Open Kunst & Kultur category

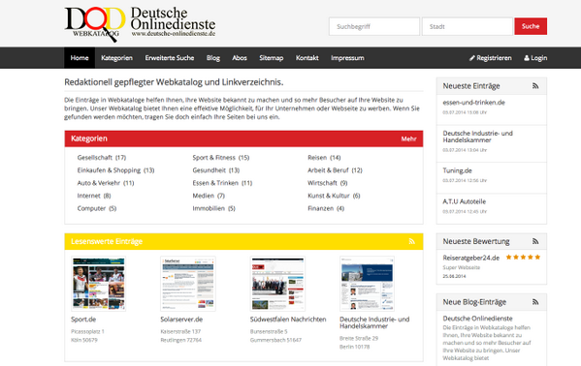(x=334, y=196)
